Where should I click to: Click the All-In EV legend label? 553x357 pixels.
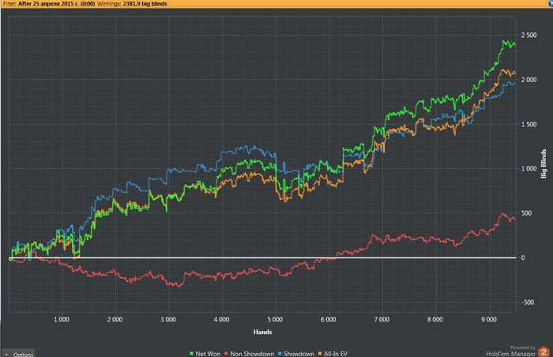pyautogui.click(x=336, y=354)
